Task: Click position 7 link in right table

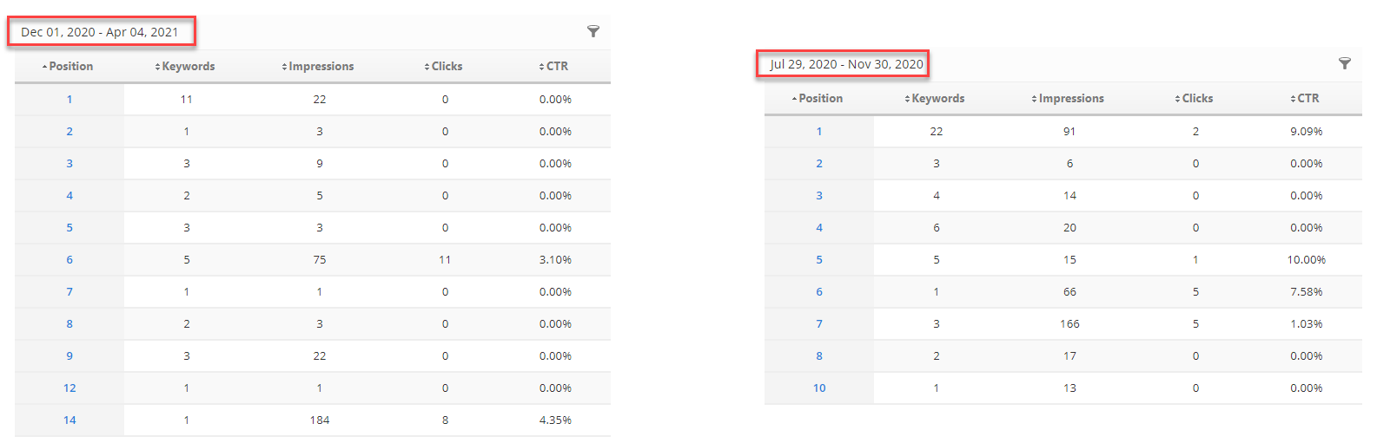Action: (819, 324)
